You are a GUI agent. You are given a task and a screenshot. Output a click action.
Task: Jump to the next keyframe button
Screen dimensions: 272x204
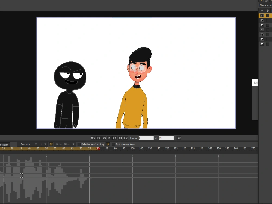[120, 138]
